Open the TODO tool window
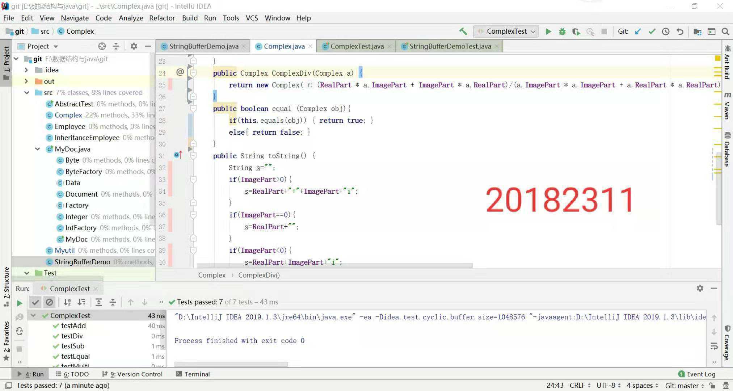 tap(72, 374)
